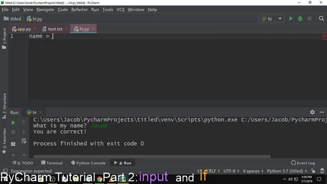Open the Edit menu
This screenshot has width=327, height=184.
(x=16, y=10)
